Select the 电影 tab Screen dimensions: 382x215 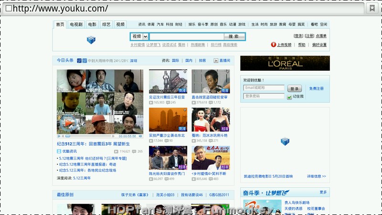[92, 24]
